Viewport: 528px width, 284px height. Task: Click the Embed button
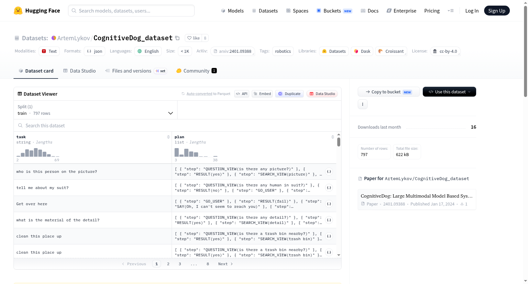[262, 94]
